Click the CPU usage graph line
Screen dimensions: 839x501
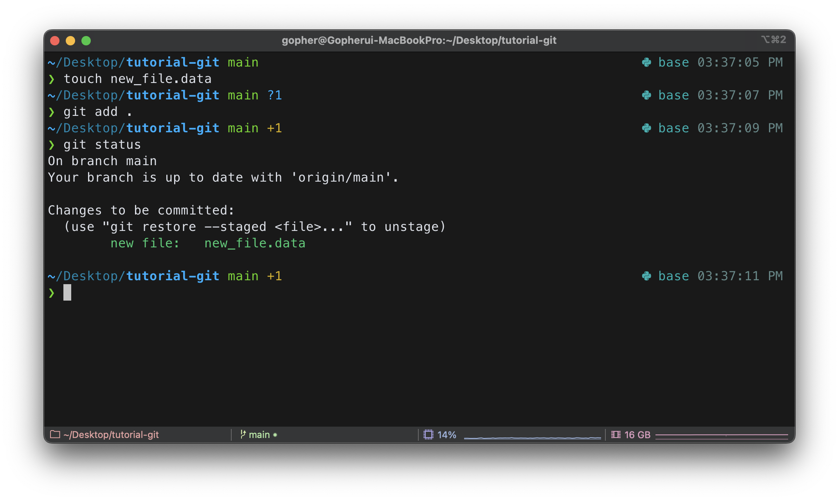coord(532,437)
